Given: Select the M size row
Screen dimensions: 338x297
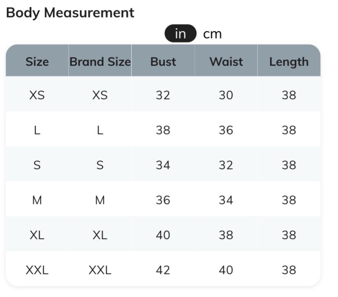Looking at the screenshot, I should point(37,200).
